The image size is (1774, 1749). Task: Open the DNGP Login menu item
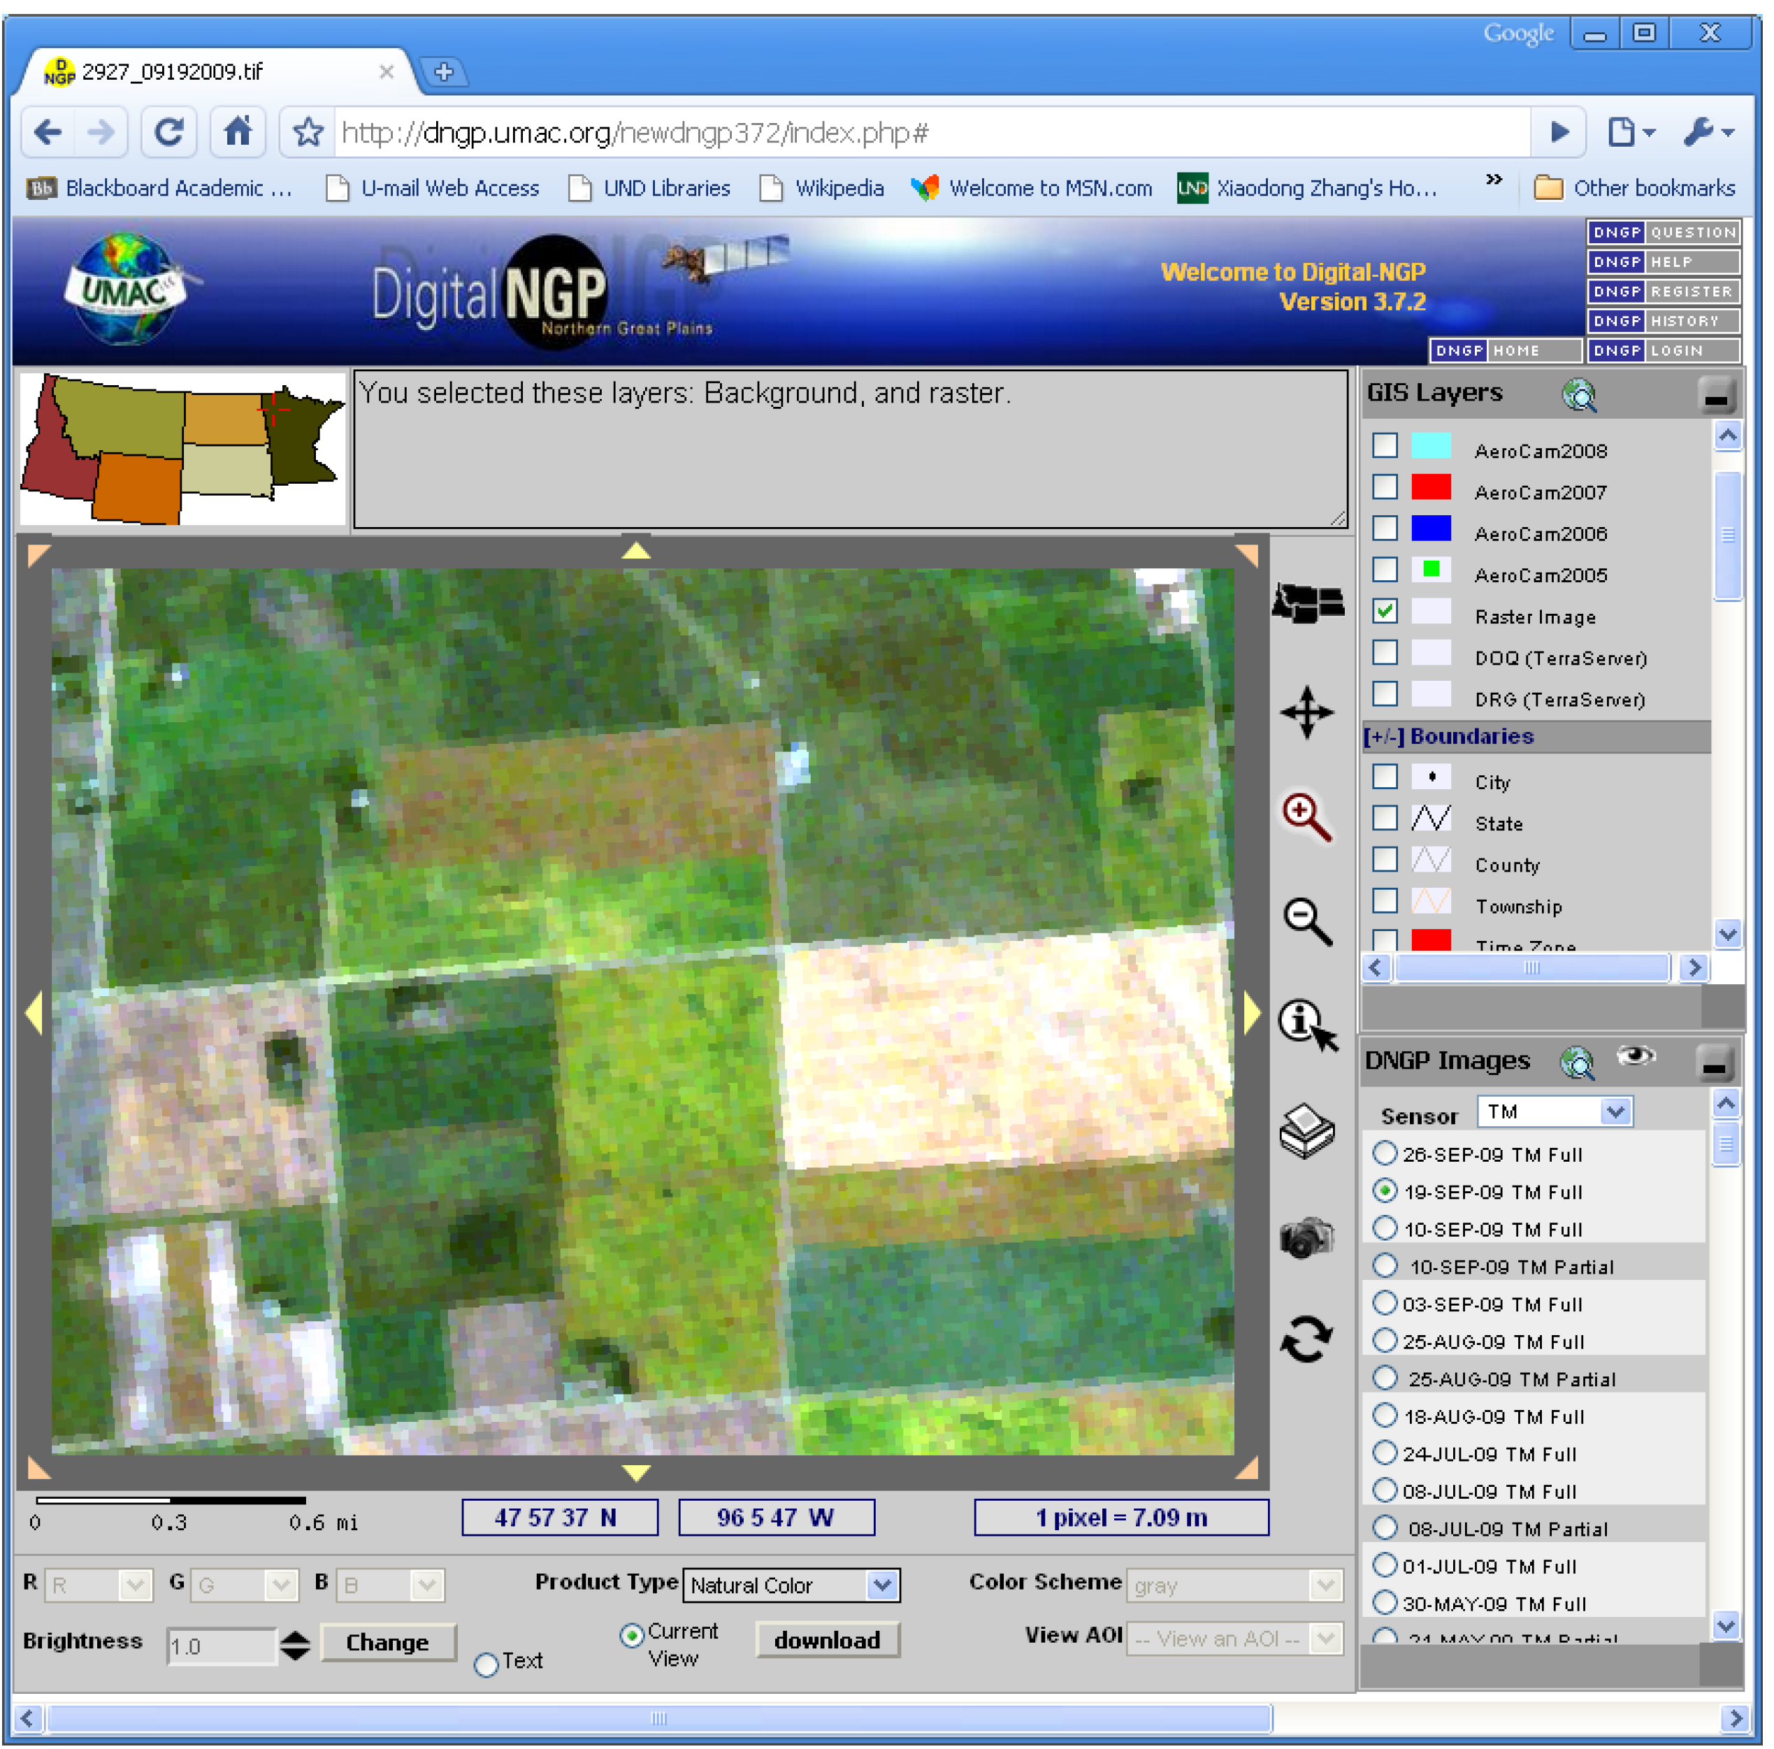(1664, 351)
